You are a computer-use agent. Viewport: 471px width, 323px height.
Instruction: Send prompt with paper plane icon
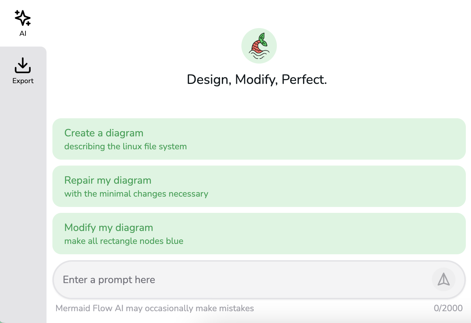tap(444, 279)
